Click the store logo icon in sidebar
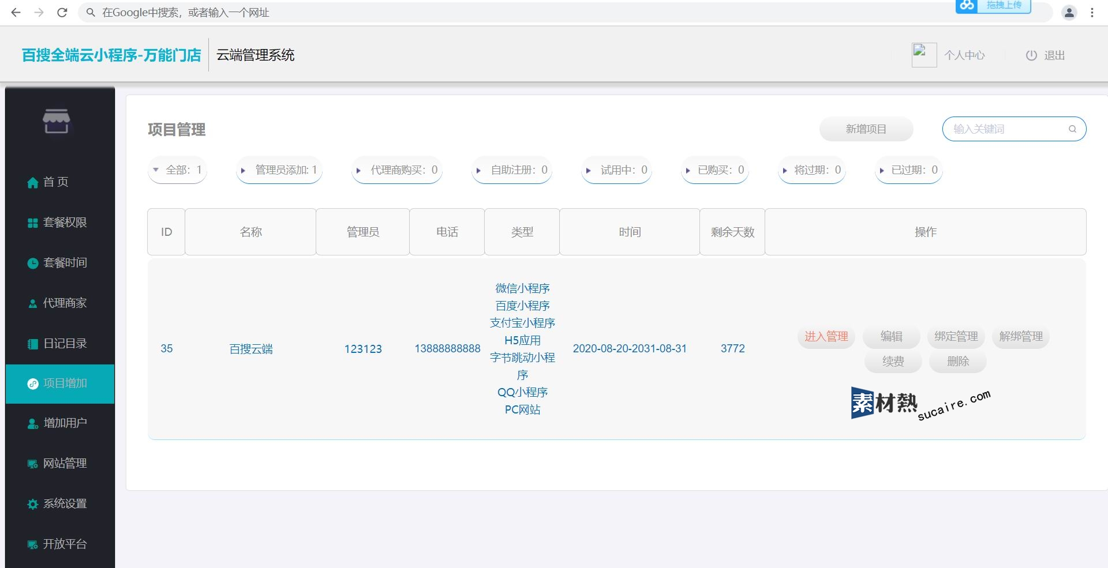Viewport: 1108px width, 568px height. pyautogui.click(x=56, y=121)
